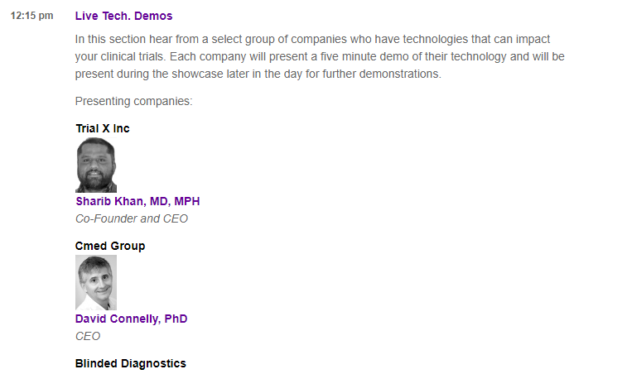Image resolution: width=622 pixels, height=374 pixels.
Task: Click the phrase "select group of companies"
Action: [260, 39]
